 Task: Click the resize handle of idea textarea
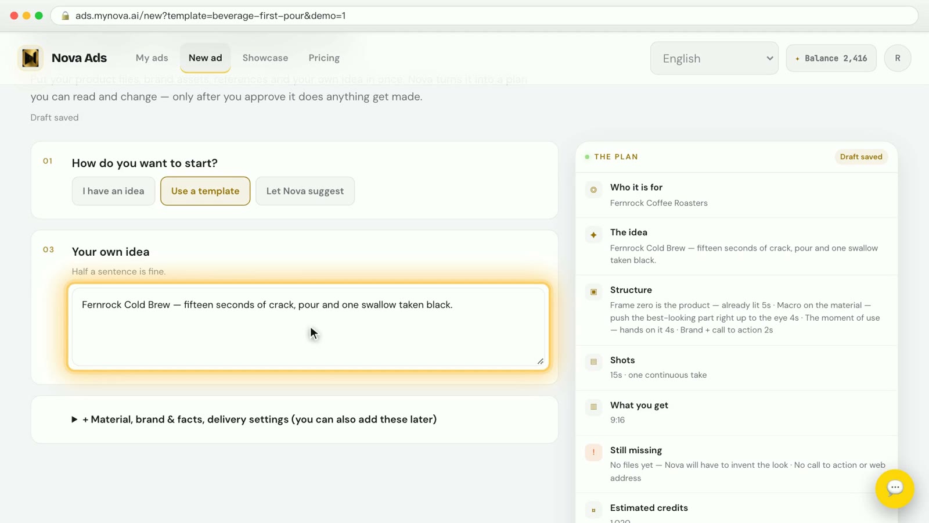[540, 361]
